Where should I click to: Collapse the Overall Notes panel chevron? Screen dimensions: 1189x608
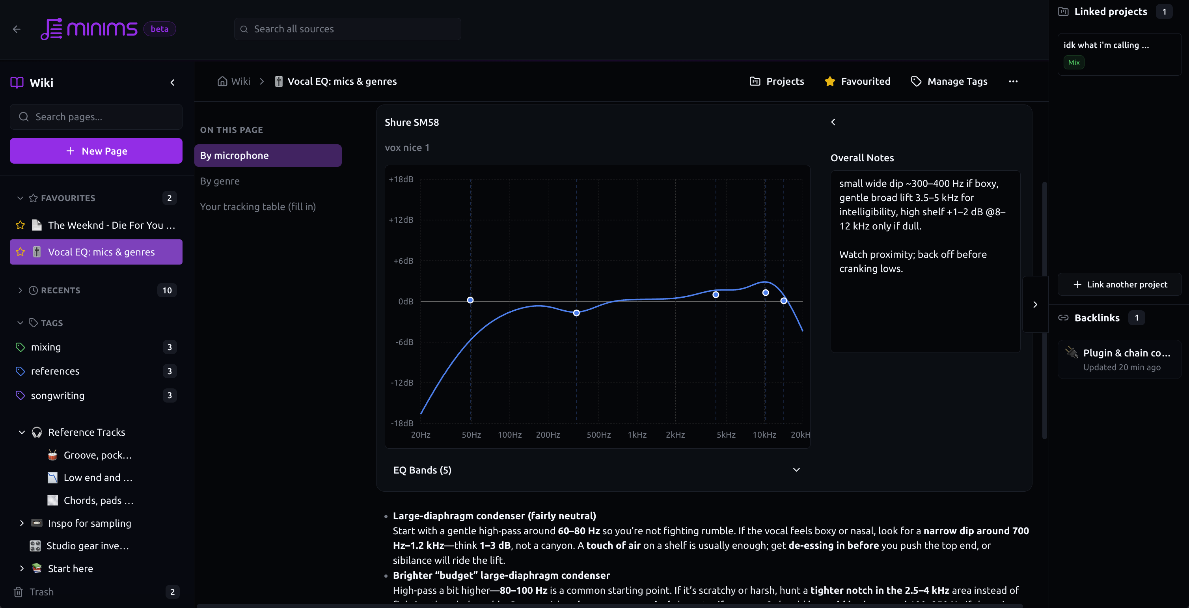pos(833,122)
